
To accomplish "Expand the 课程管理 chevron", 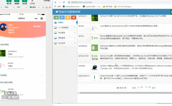I will [x=75, y=38].
